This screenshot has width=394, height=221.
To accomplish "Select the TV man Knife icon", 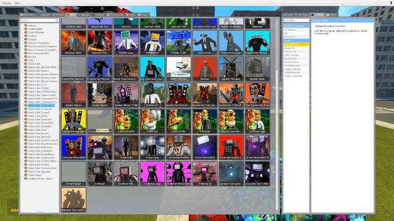I will (x=126, y=147).
